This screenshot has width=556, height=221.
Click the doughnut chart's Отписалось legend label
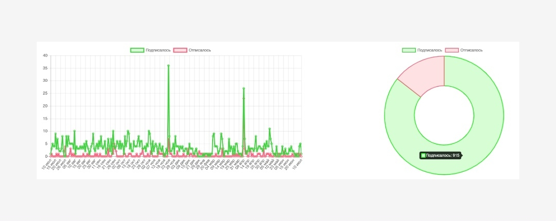tap(471, 50)
